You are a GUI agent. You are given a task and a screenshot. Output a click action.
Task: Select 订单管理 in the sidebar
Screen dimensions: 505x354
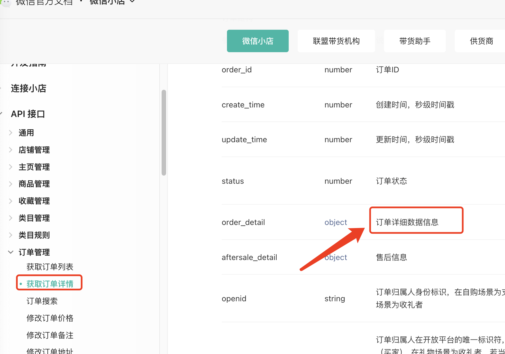(x=34, y=252)
